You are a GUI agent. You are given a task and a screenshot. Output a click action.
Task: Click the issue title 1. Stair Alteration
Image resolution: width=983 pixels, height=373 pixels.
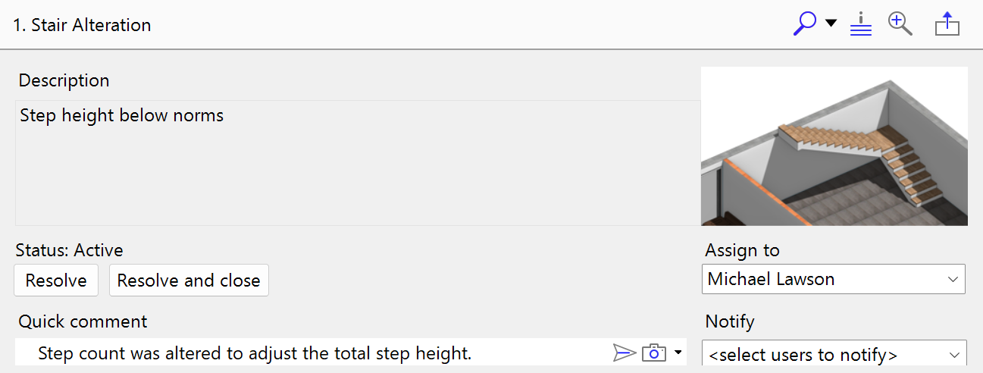tap(83, 25)
